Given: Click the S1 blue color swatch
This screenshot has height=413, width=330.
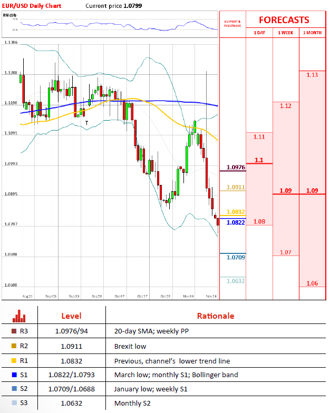Looking at the screenshot, I should 14,375.
